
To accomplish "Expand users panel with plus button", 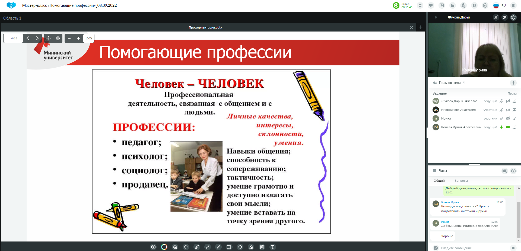I will click(x=513, y=83).
